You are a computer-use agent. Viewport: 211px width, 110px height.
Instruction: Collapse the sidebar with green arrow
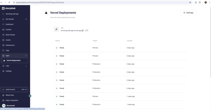click(x=30, y=96)
